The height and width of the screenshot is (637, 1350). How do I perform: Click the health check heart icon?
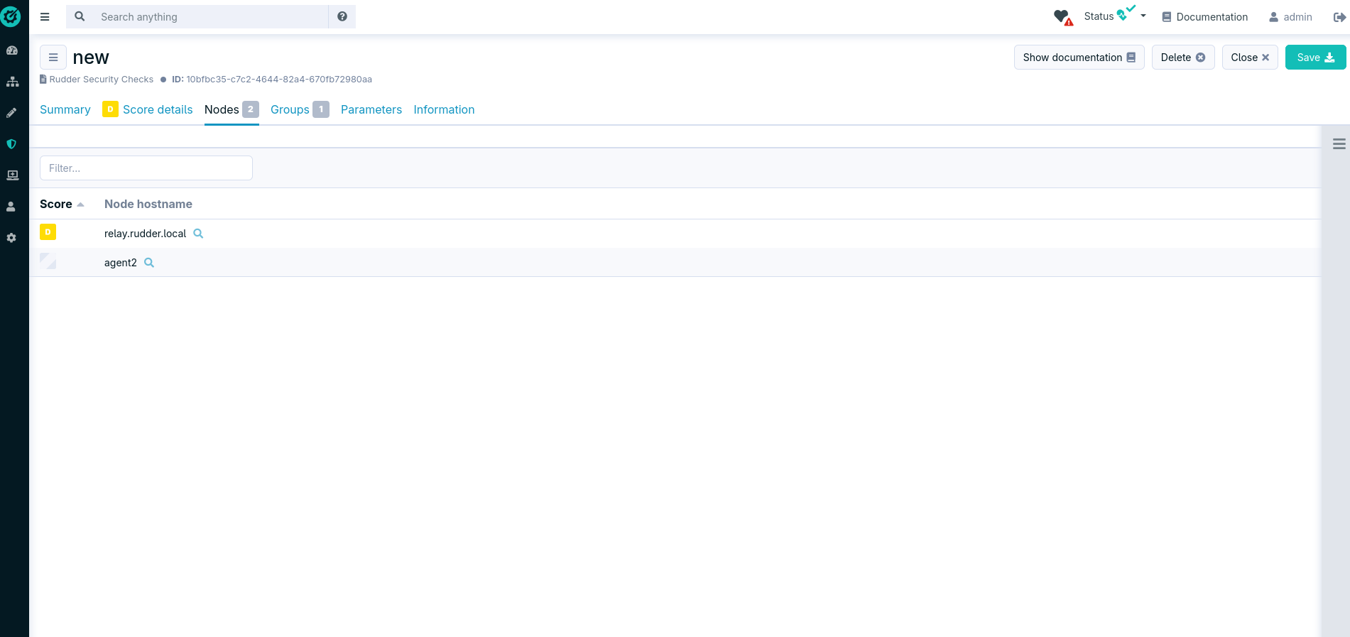pos(1062,17)
